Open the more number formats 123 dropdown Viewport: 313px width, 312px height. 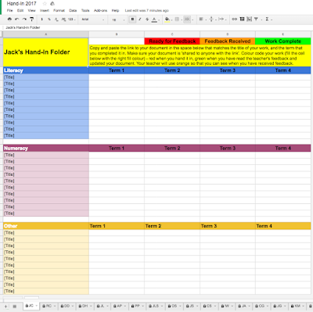[71, 20]
